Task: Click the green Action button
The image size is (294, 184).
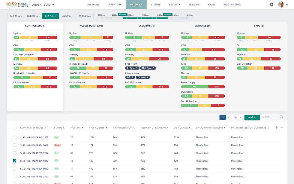Action: (x=252, y=117)
